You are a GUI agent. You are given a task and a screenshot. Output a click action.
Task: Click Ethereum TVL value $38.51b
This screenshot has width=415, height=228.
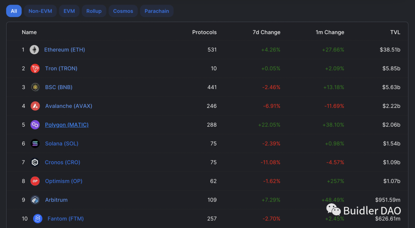390,50
